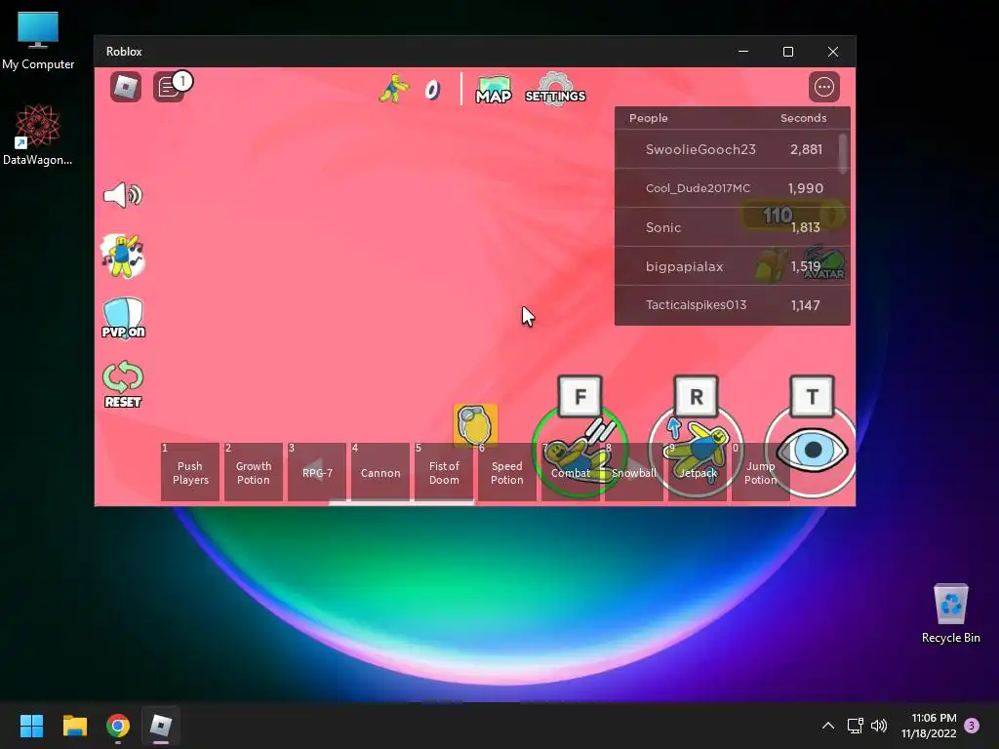Select the DataWagon desktop shortcut

click(x=38, y=135)
